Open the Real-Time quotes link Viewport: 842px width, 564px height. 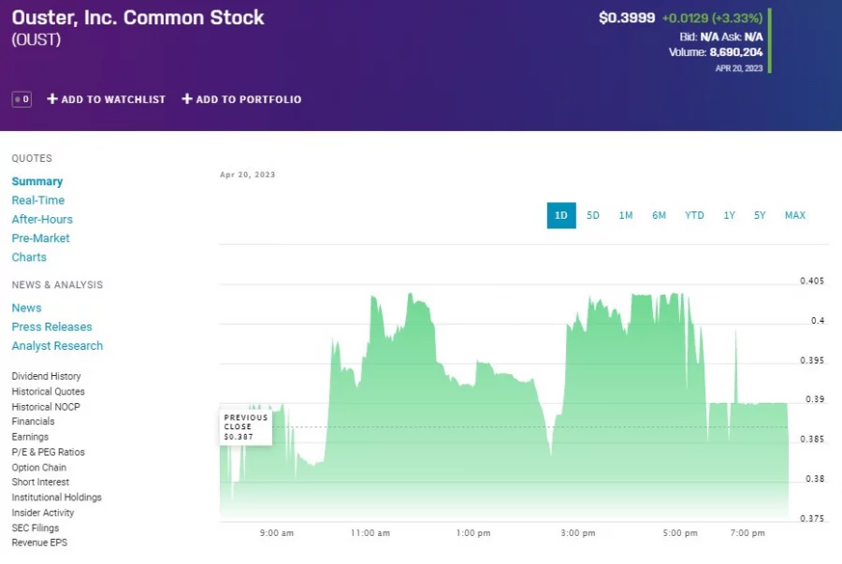[38, 200]
